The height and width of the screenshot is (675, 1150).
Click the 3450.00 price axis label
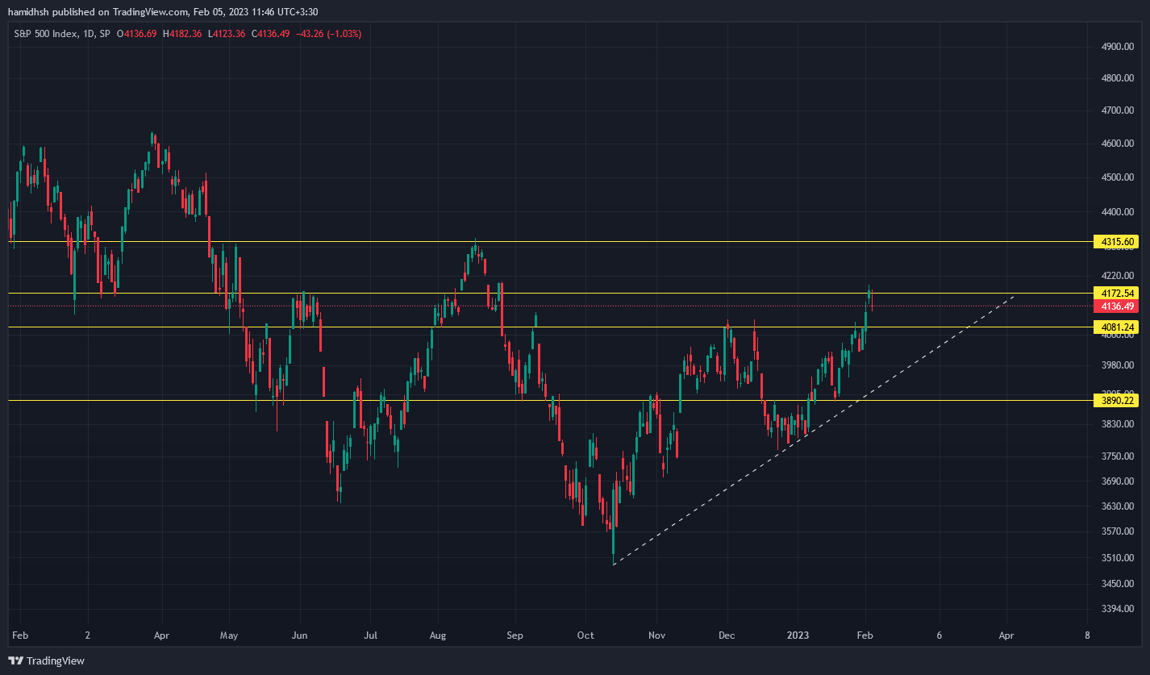pos(1118,584)
